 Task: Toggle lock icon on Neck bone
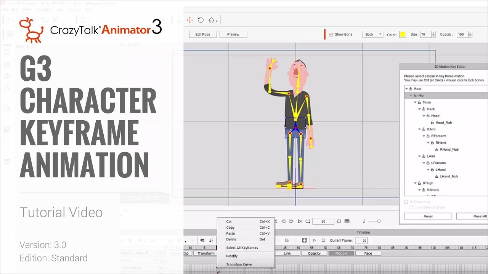(424, 109)
